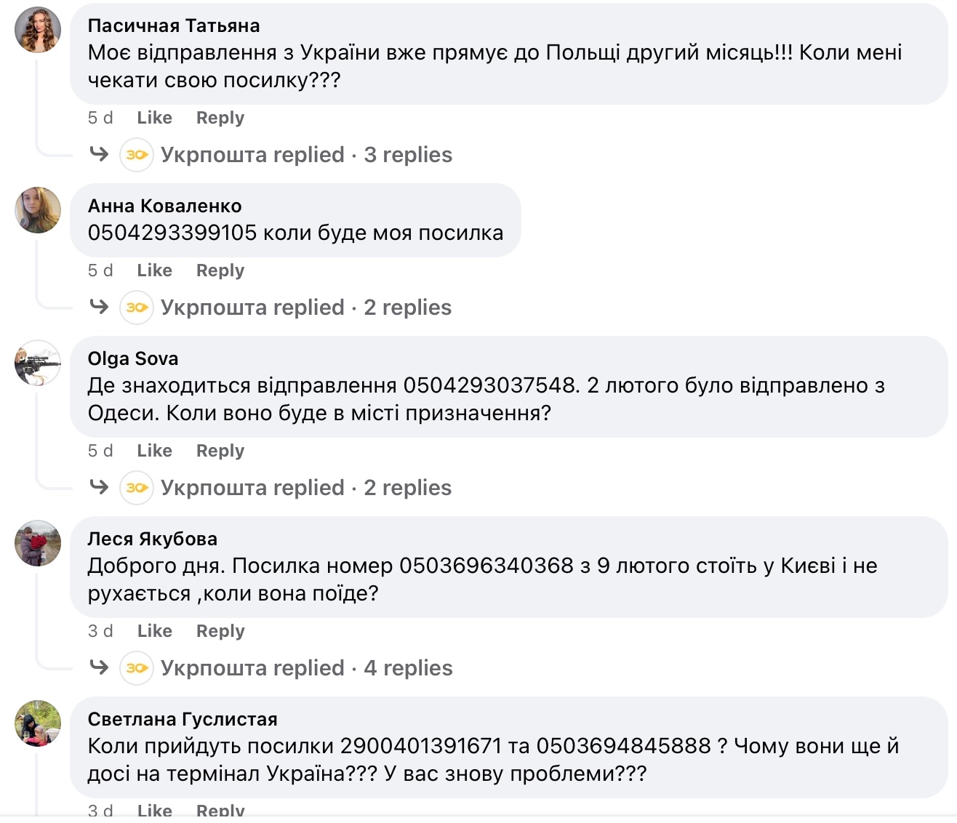Viewport: 957px width, 823px height.
Task: Click Леся Якубова's profile avatar
Action: 38,543
